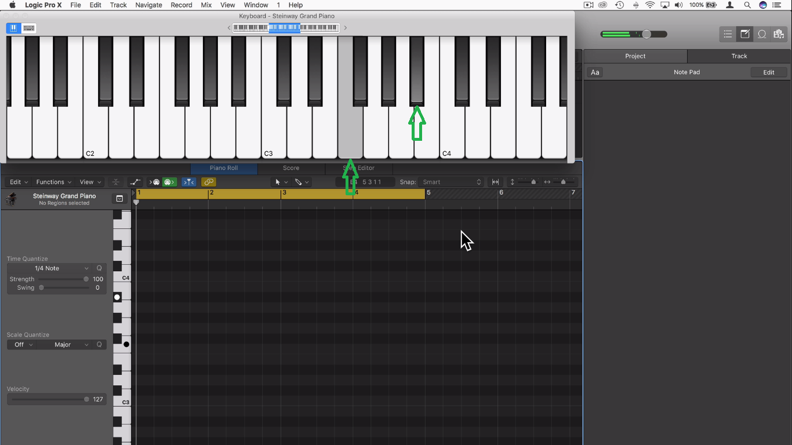Open the Major scale dropdown
This screenshot has height=445, width=792.
click(65, 345)
